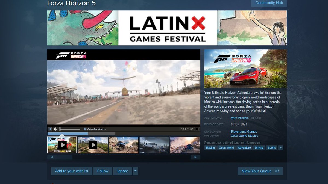328x184 pixels.
Task: Play the second trailer thumbnail
Action: 93,145
